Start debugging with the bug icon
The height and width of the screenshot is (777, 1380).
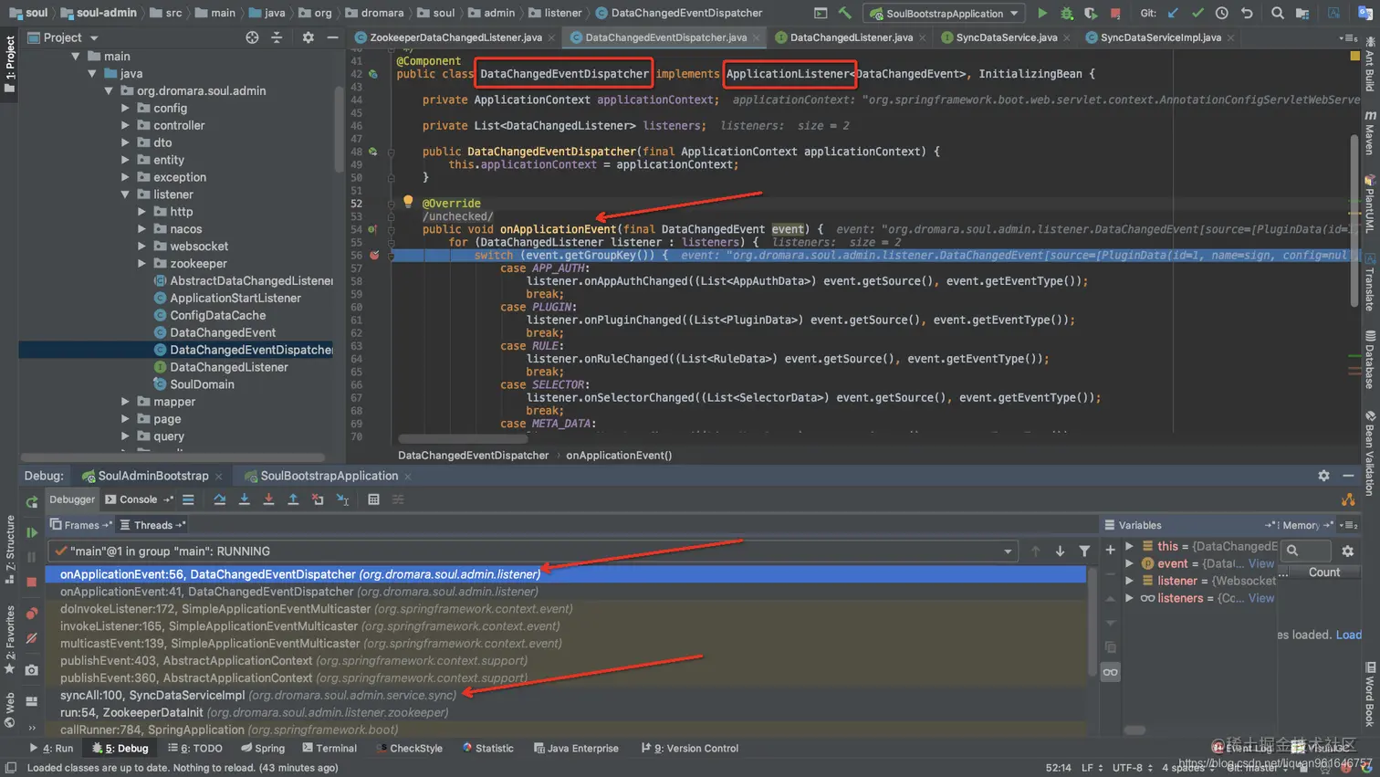coord(1067,14)
